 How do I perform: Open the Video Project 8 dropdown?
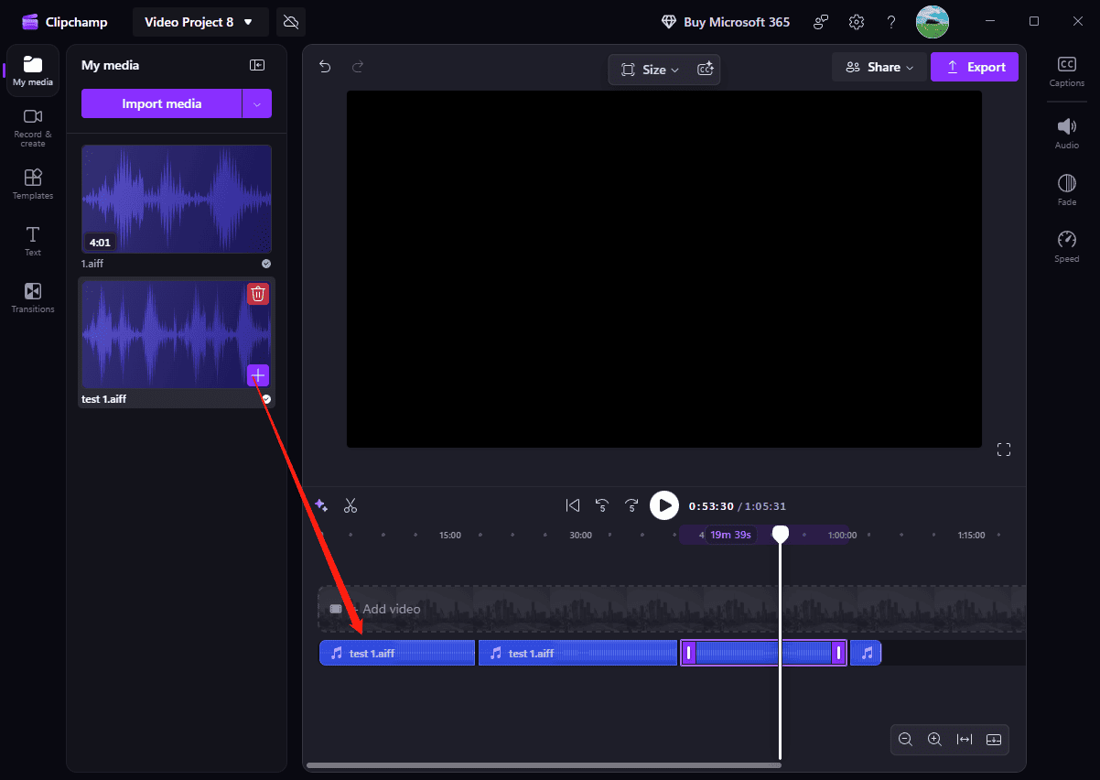[200, 21]
